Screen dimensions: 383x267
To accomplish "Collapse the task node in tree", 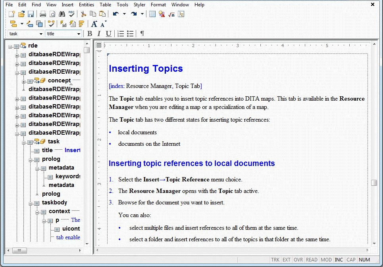I will click(24, 142).
